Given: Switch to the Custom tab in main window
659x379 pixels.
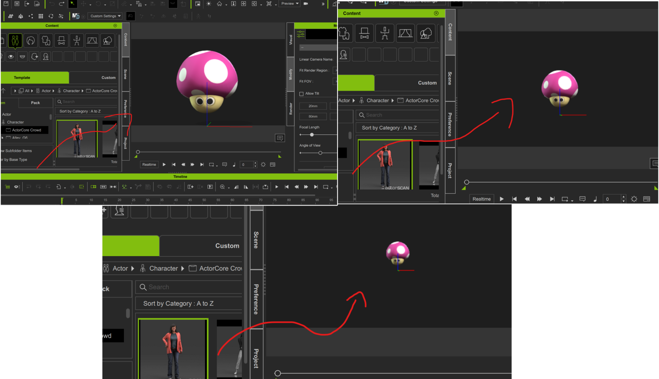Looking at the screenshot, I should pos(94,77).
